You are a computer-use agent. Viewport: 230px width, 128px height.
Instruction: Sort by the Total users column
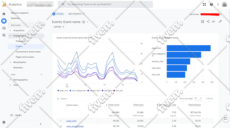click(x=138, y=105)
